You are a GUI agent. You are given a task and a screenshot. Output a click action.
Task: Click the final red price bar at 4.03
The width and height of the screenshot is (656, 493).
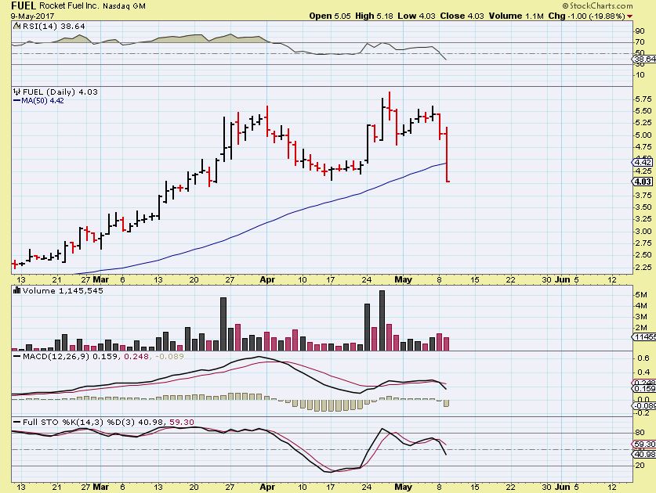pos(448,154)
